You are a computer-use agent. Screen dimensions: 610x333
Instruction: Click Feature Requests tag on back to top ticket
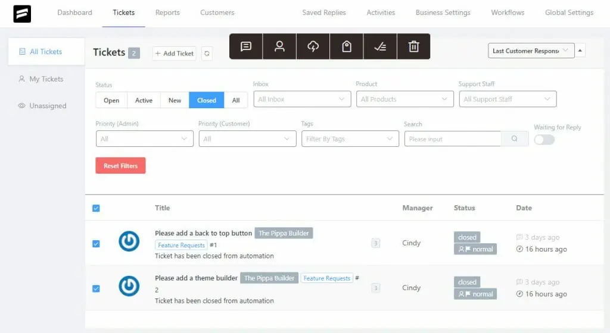pyautogui.click(x=181, y=245)
